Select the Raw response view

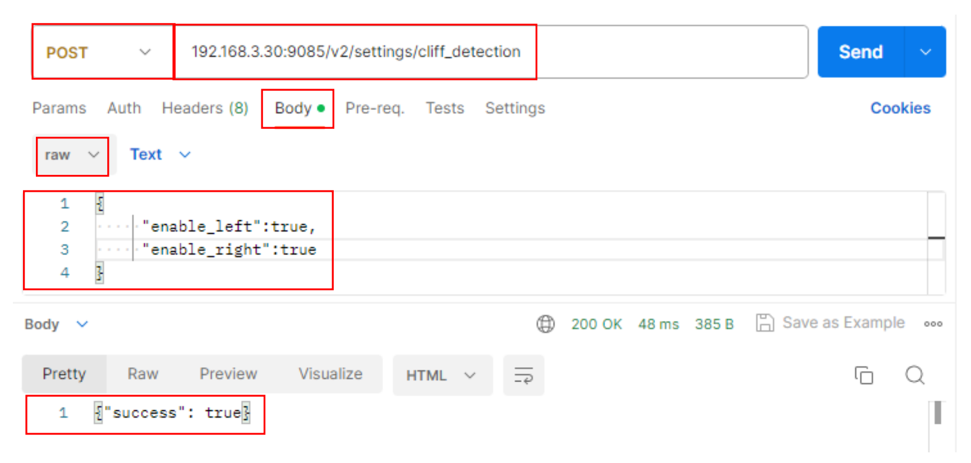(x=142, y=374)
